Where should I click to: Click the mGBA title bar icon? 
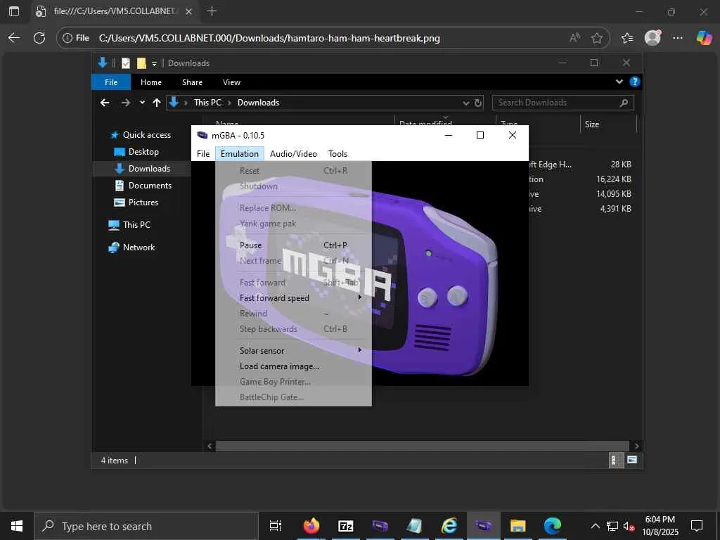[x=202, y=135]
